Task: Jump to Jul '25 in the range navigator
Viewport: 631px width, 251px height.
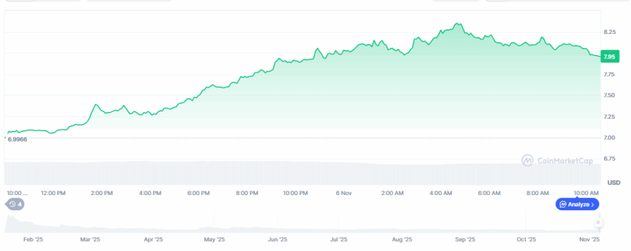Action: [x=339, y=239]
